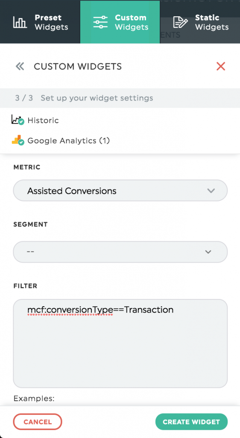This screenshot has width=240, height=438.
Task: Click the Metric dropdown chevron arrow
Action: pos(211,191)
